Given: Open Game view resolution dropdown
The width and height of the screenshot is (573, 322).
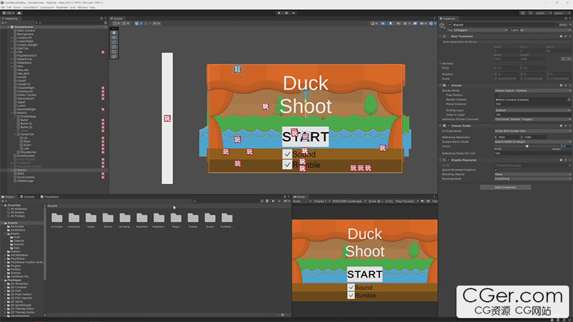Looking at the screenshot, I should 349,201.
